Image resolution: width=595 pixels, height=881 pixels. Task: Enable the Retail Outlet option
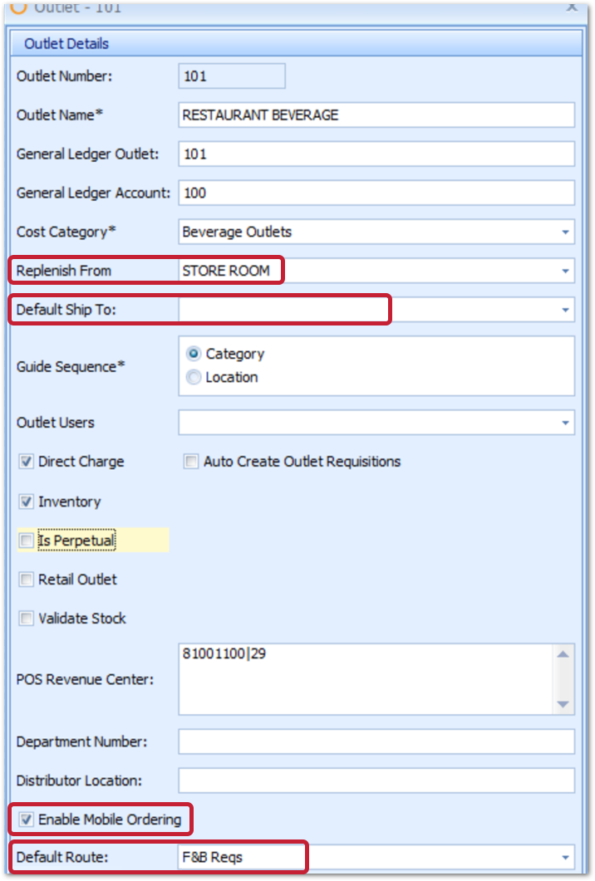[x=26, y=580]
